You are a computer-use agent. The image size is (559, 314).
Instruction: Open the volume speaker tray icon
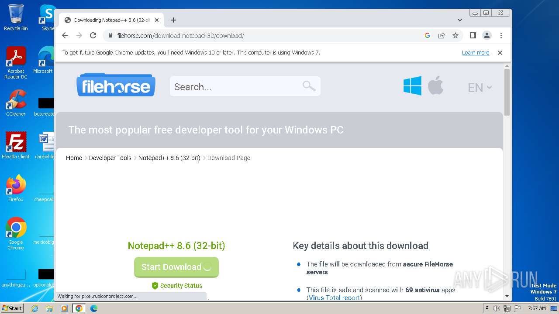click(497, 308)
